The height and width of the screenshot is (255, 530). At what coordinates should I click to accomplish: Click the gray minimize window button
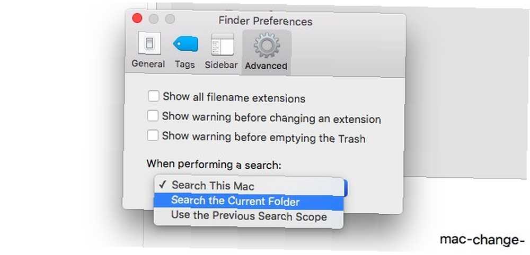pos(154,19)
